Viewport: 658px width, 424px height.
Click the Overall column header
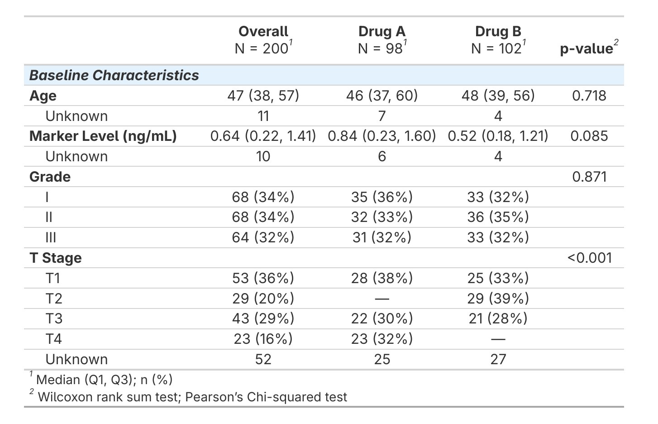pos(263,40)
